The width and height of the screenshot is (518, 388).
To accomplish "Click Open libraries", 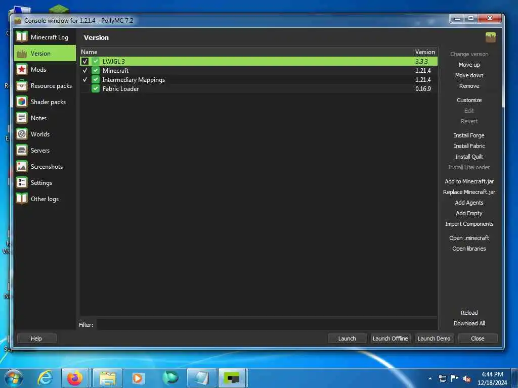I will tap(469, 249).
